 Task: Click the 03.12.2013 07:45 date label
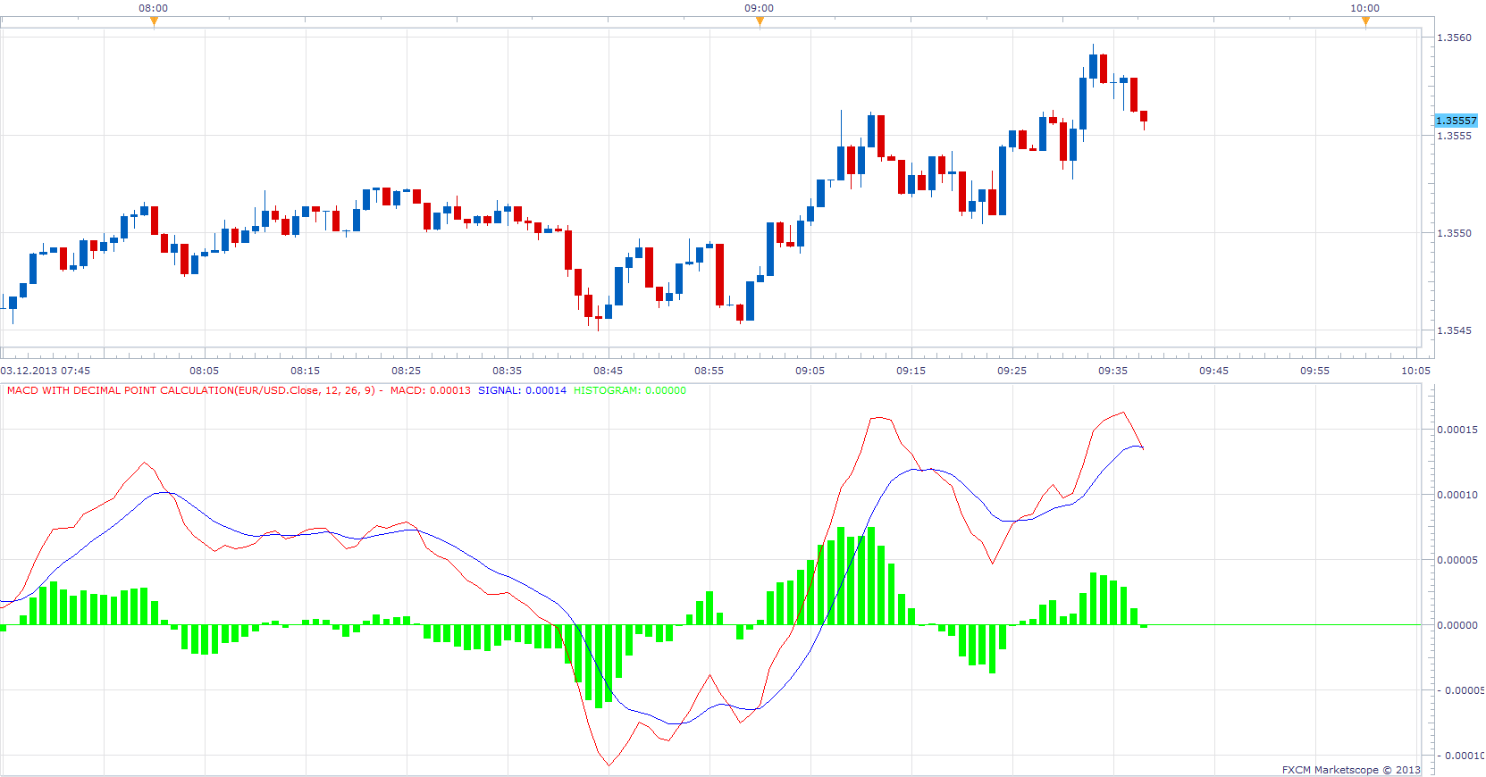click(x=46, y=371)
